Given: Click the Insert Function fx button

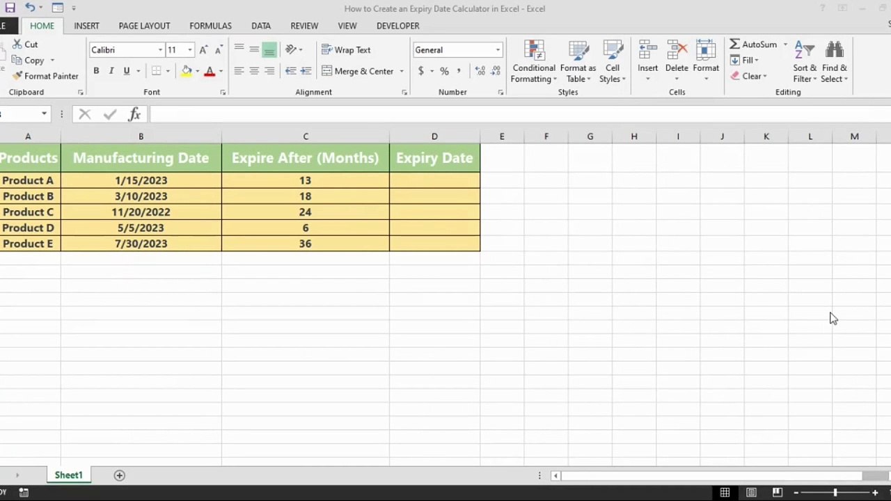Looking at the screenshot, I should (134, 114).
